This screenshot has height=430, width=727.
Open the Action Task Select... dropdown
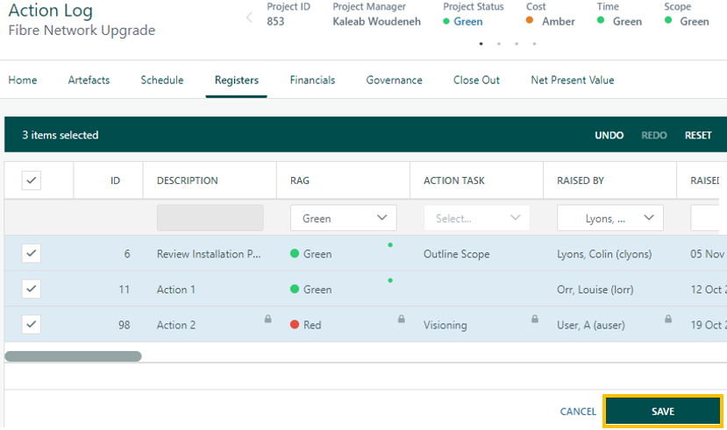coord(477,218)
